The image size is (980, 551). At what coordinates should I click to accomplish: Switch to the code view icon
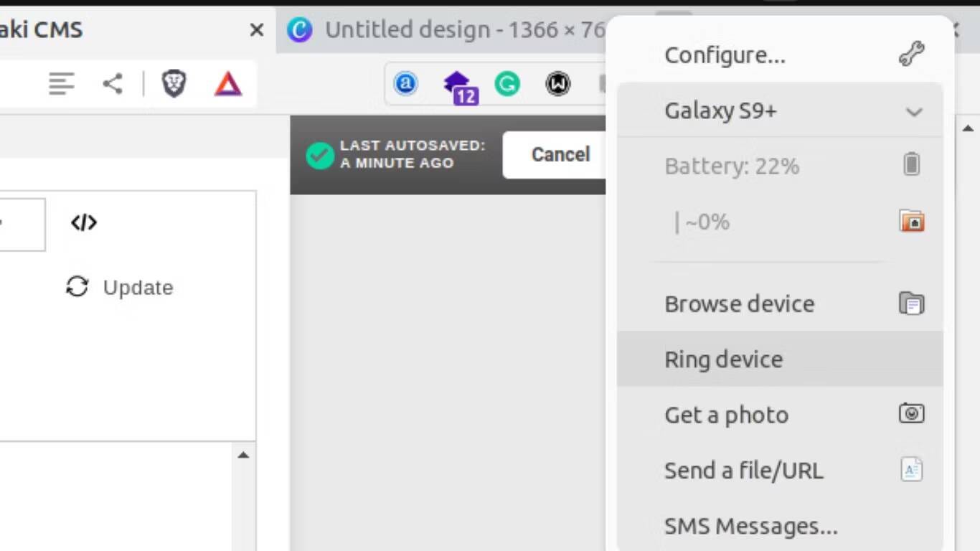84,223
